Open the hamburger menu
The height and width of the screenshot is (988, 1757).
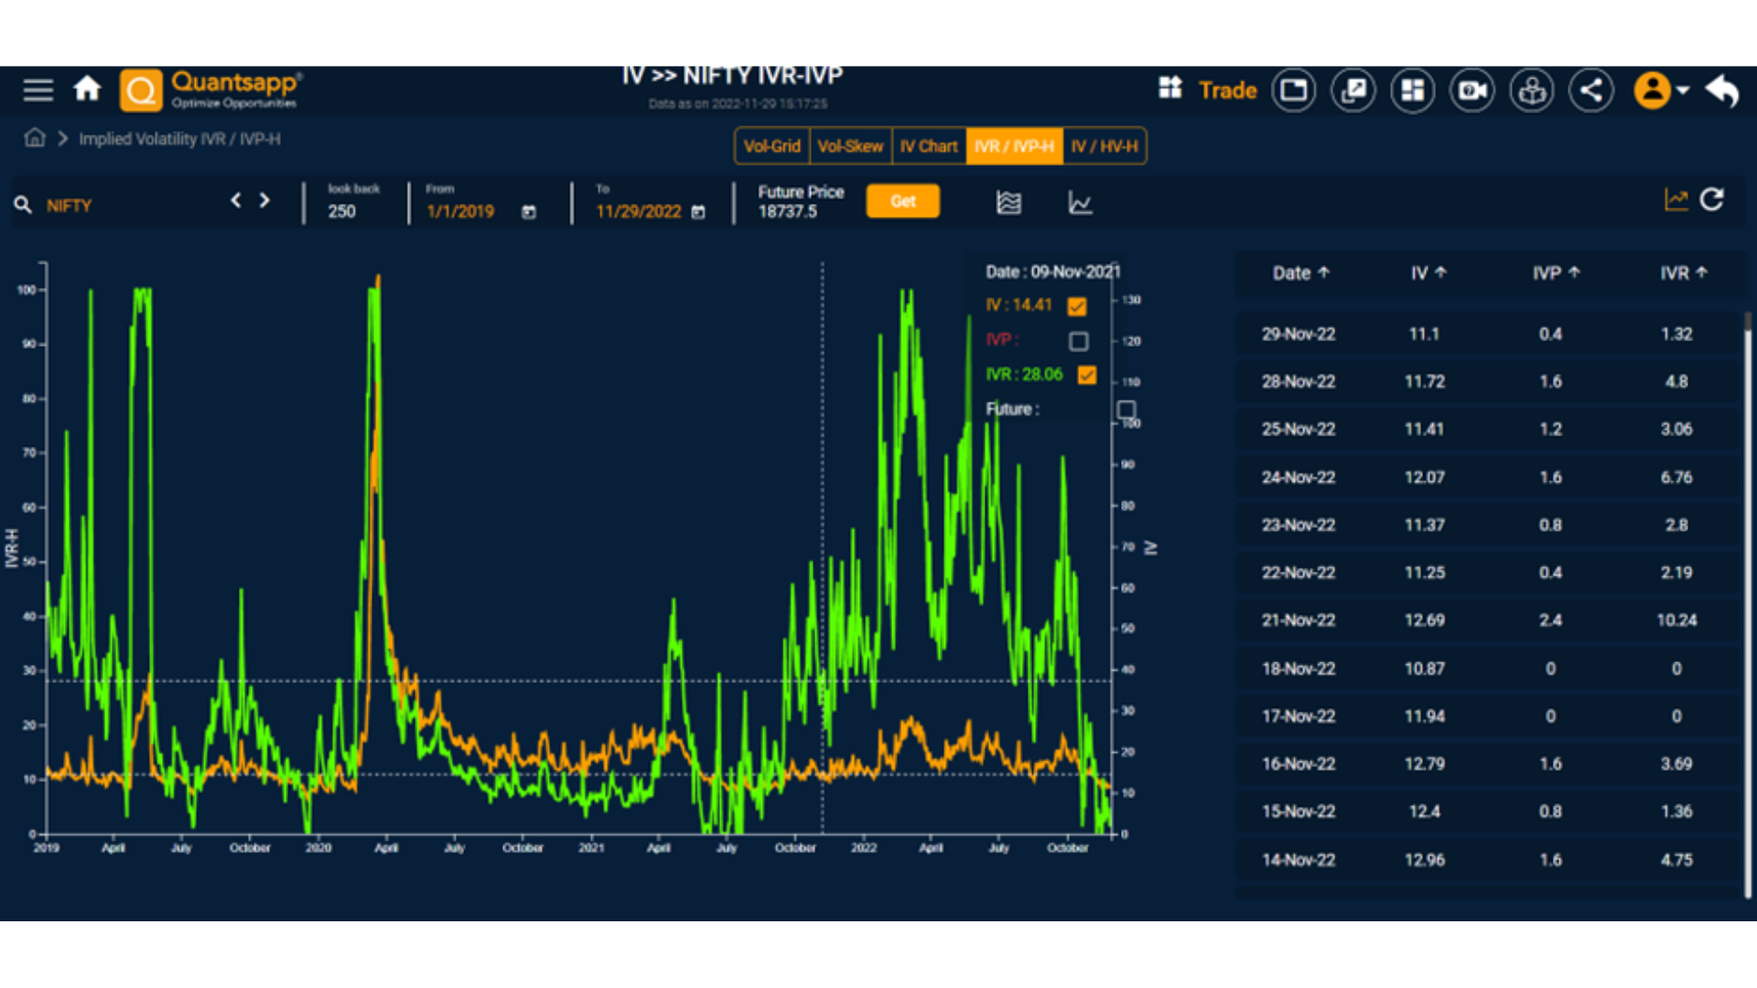[38, 90]
